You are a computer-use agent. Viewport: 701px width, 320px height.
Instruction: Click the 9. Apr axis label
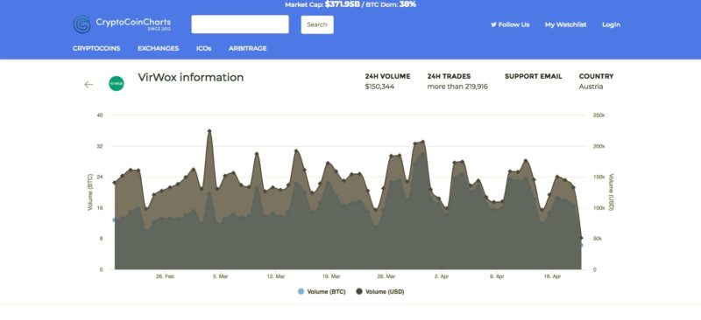(497, 276)
